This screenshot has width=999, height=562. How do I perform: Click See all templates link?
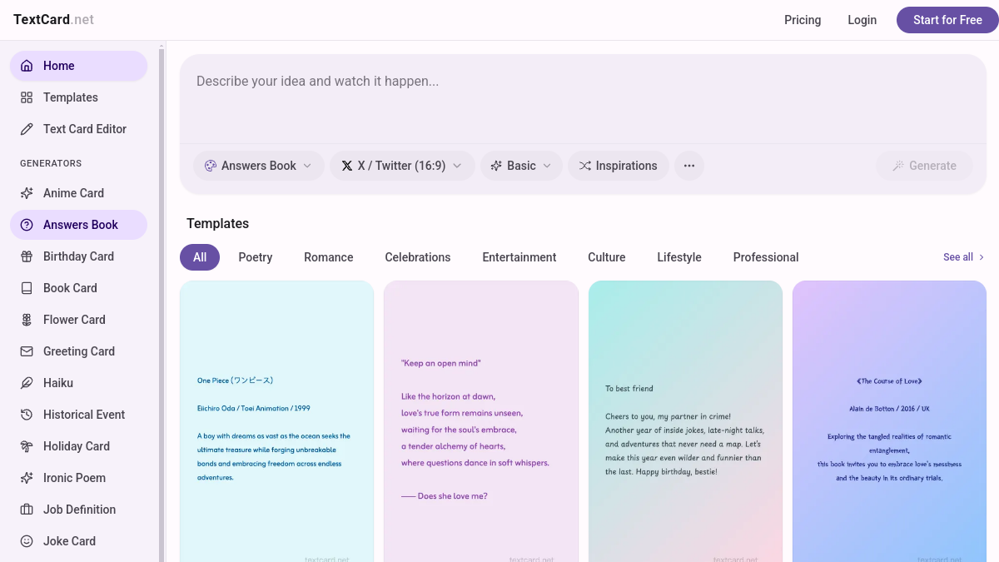tap(964, 257)
